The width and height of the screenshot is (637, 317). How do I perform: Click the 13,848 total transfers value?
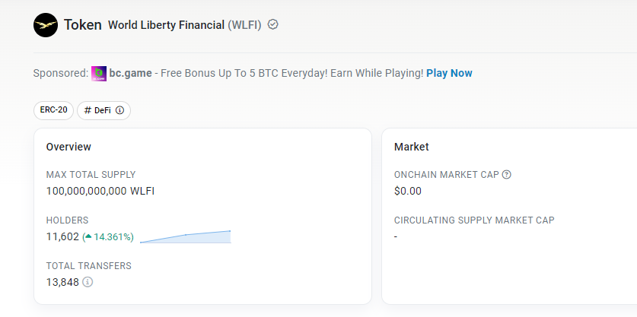point(62,282)
